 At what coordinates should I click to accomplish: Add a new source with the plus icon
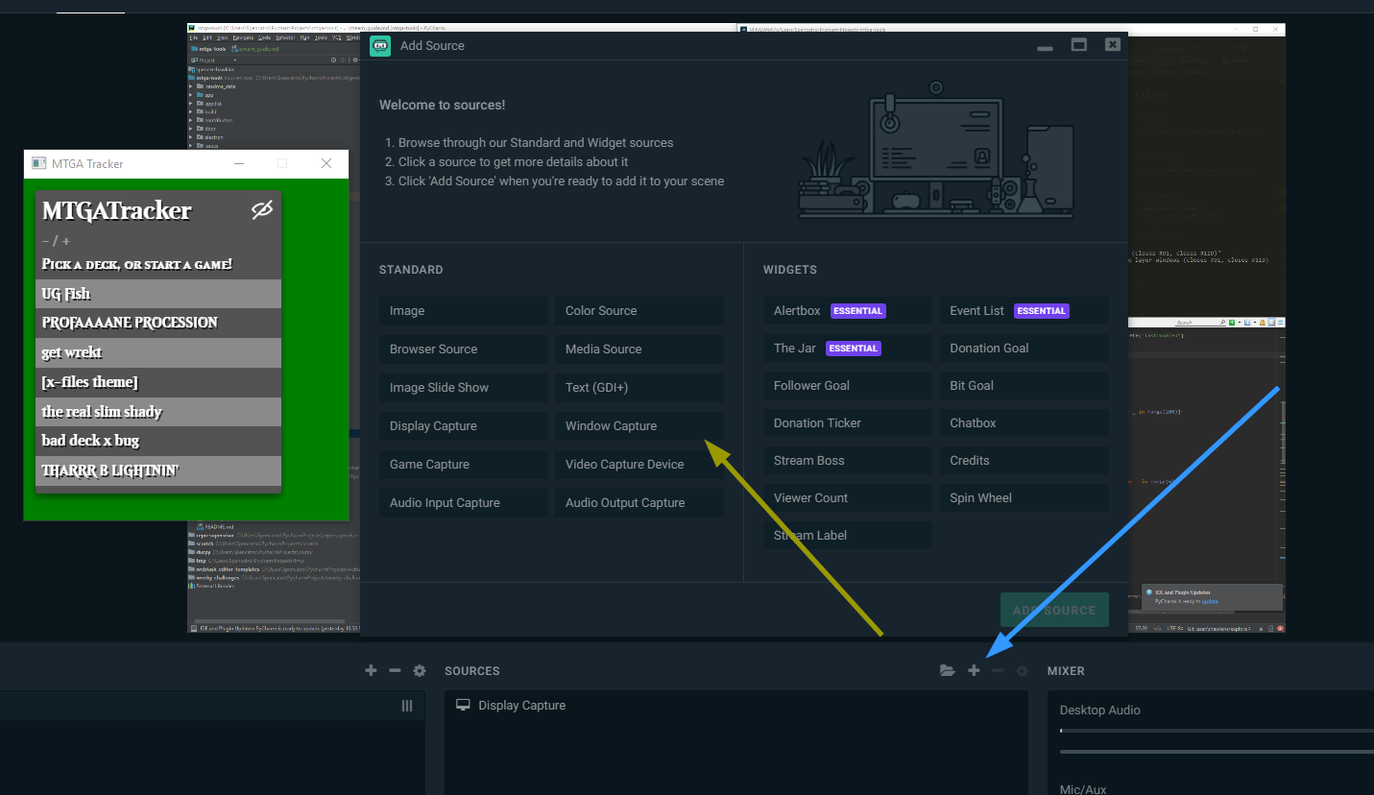click(974, 671)
